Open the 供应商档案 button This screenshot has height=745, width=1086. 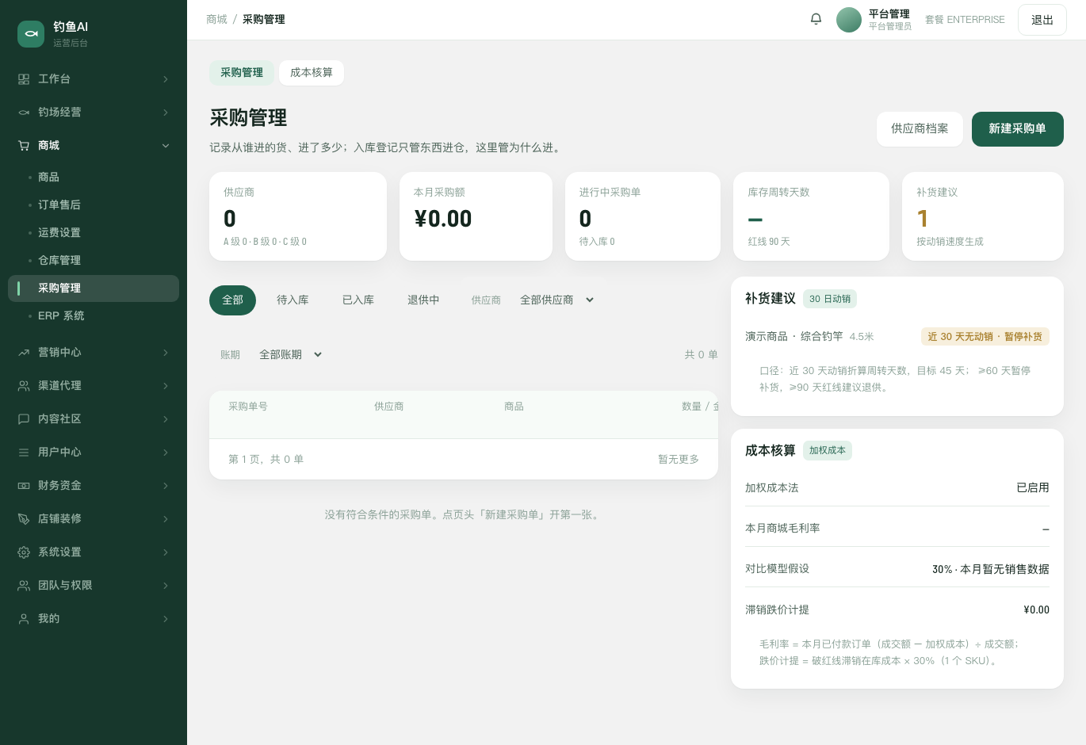point(920,129)
